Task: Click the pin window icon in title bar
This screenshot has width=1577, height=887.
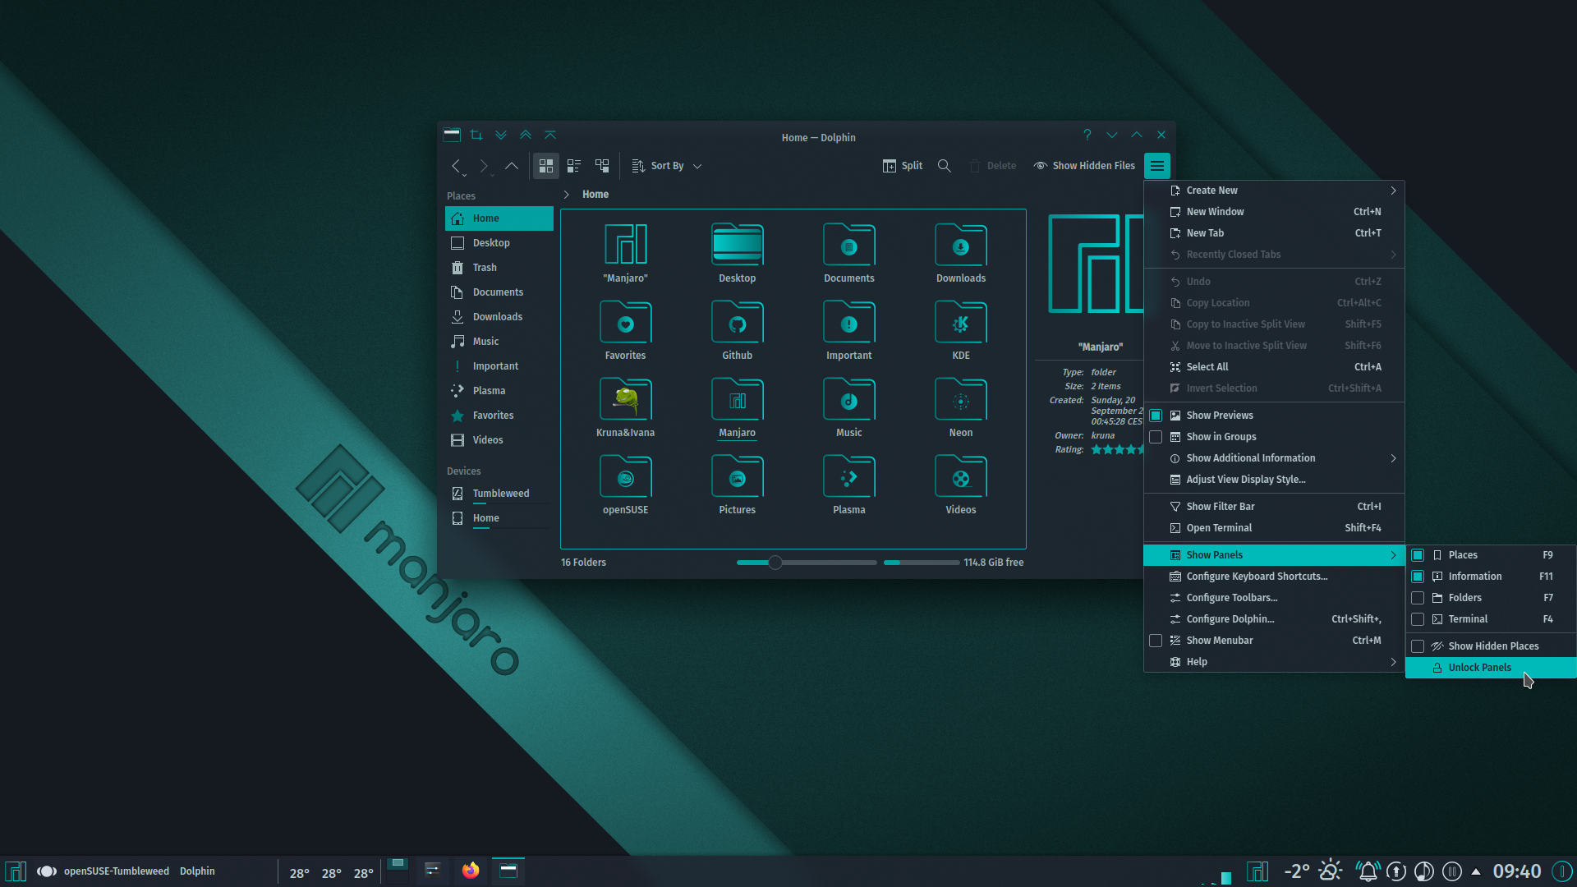Action: [476, 135]
